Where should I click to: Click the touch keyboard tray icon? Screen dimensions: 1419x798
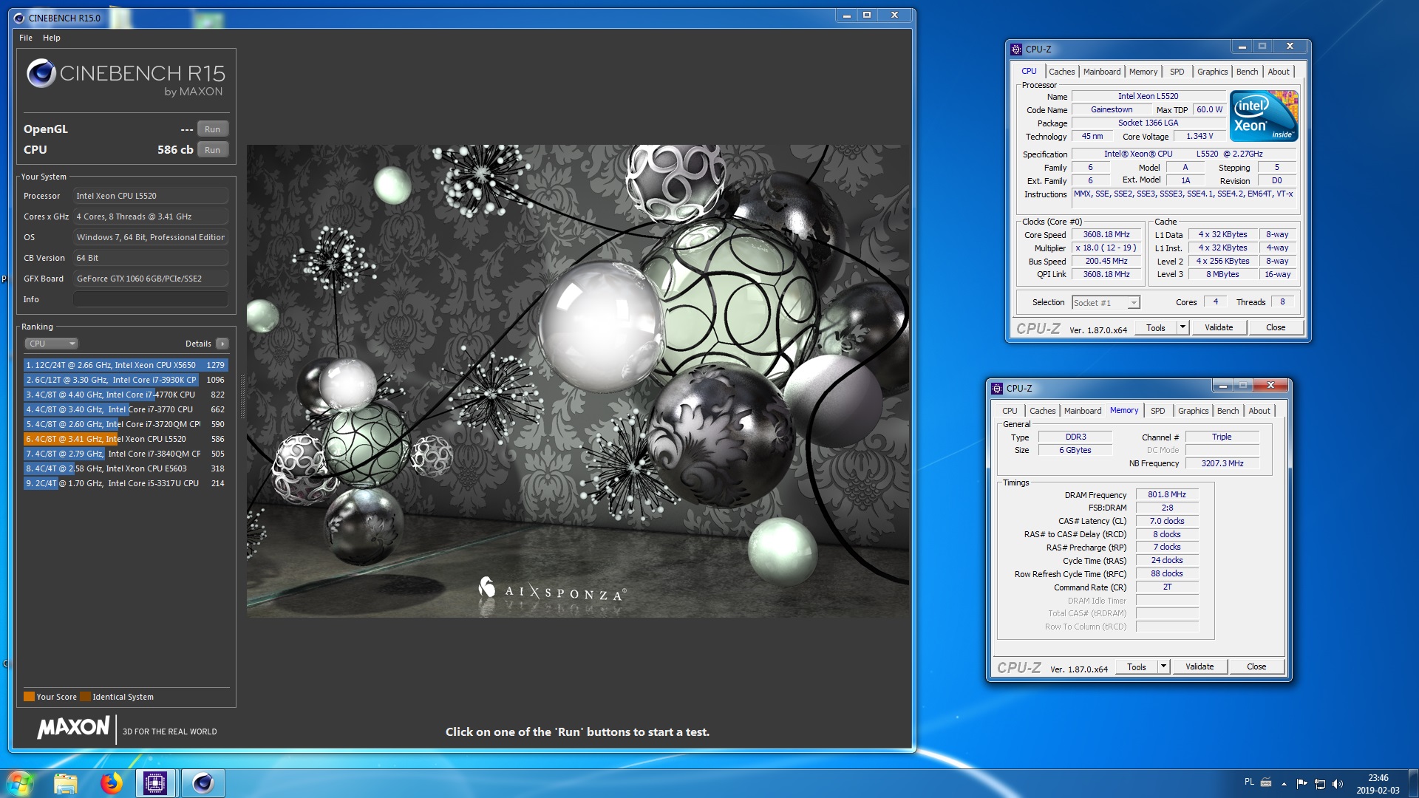click(1266, 782)
